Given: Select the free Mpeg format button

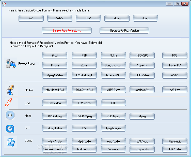Looking at the screenshot, I should pos(117,18).
